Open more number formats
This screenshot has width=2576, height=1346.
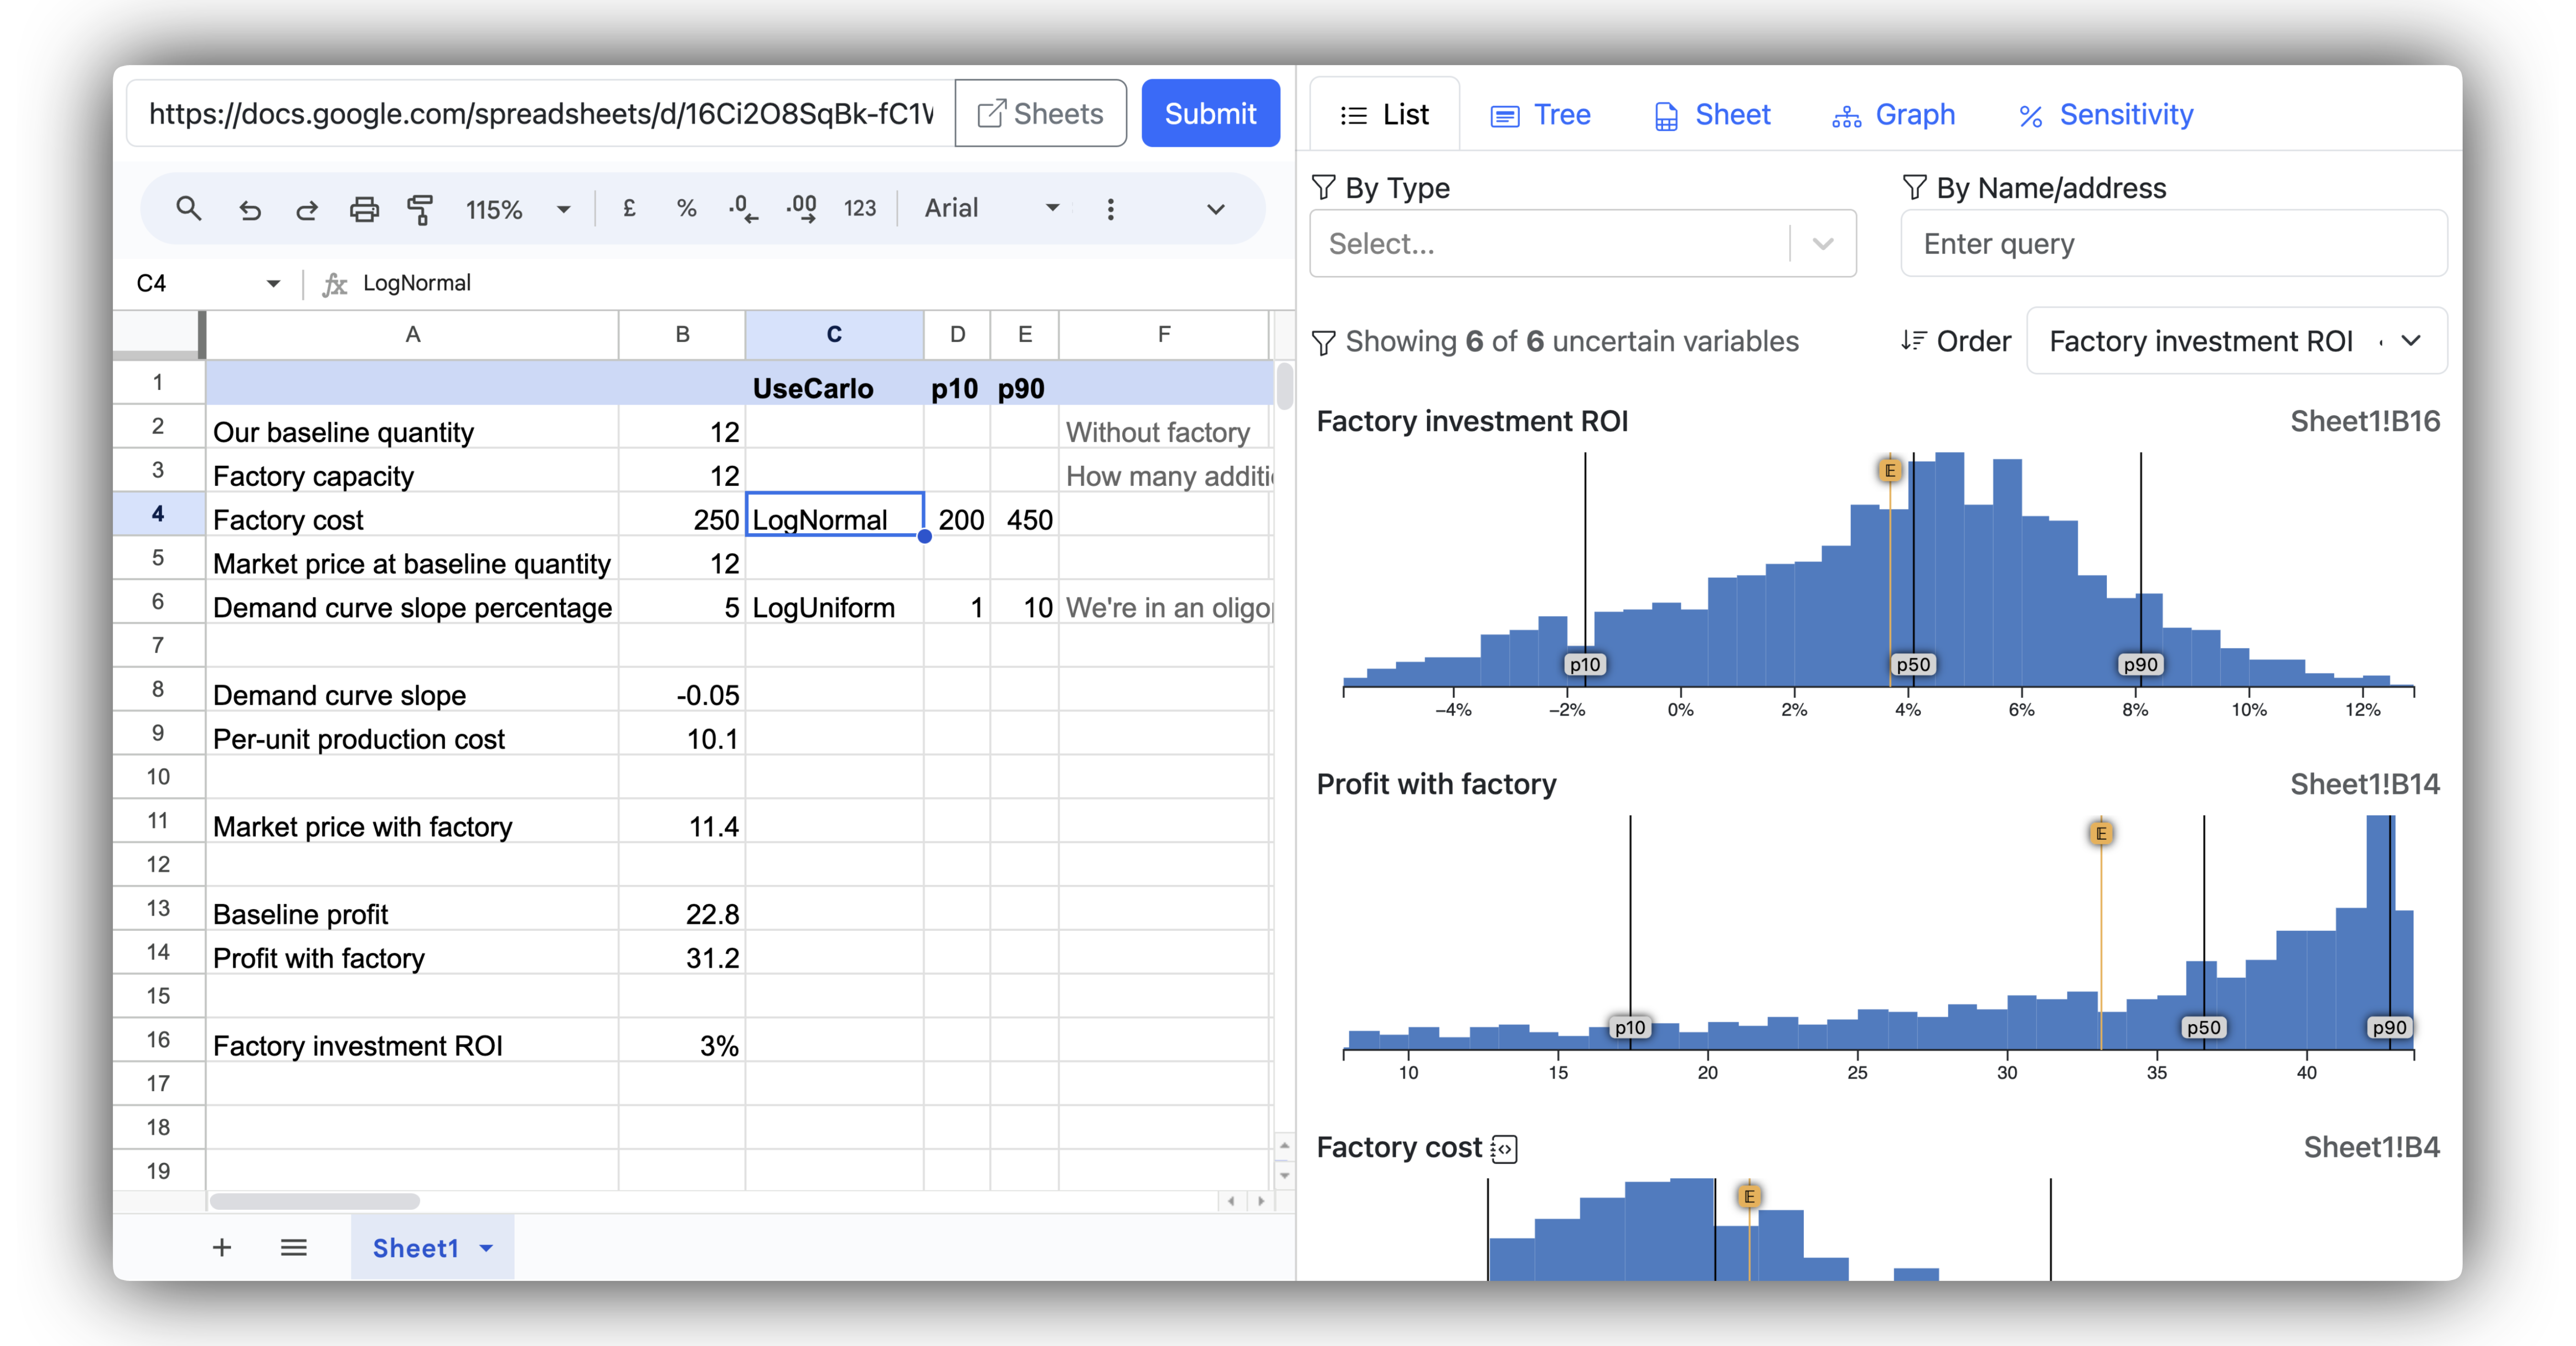[x=859, y=207]
